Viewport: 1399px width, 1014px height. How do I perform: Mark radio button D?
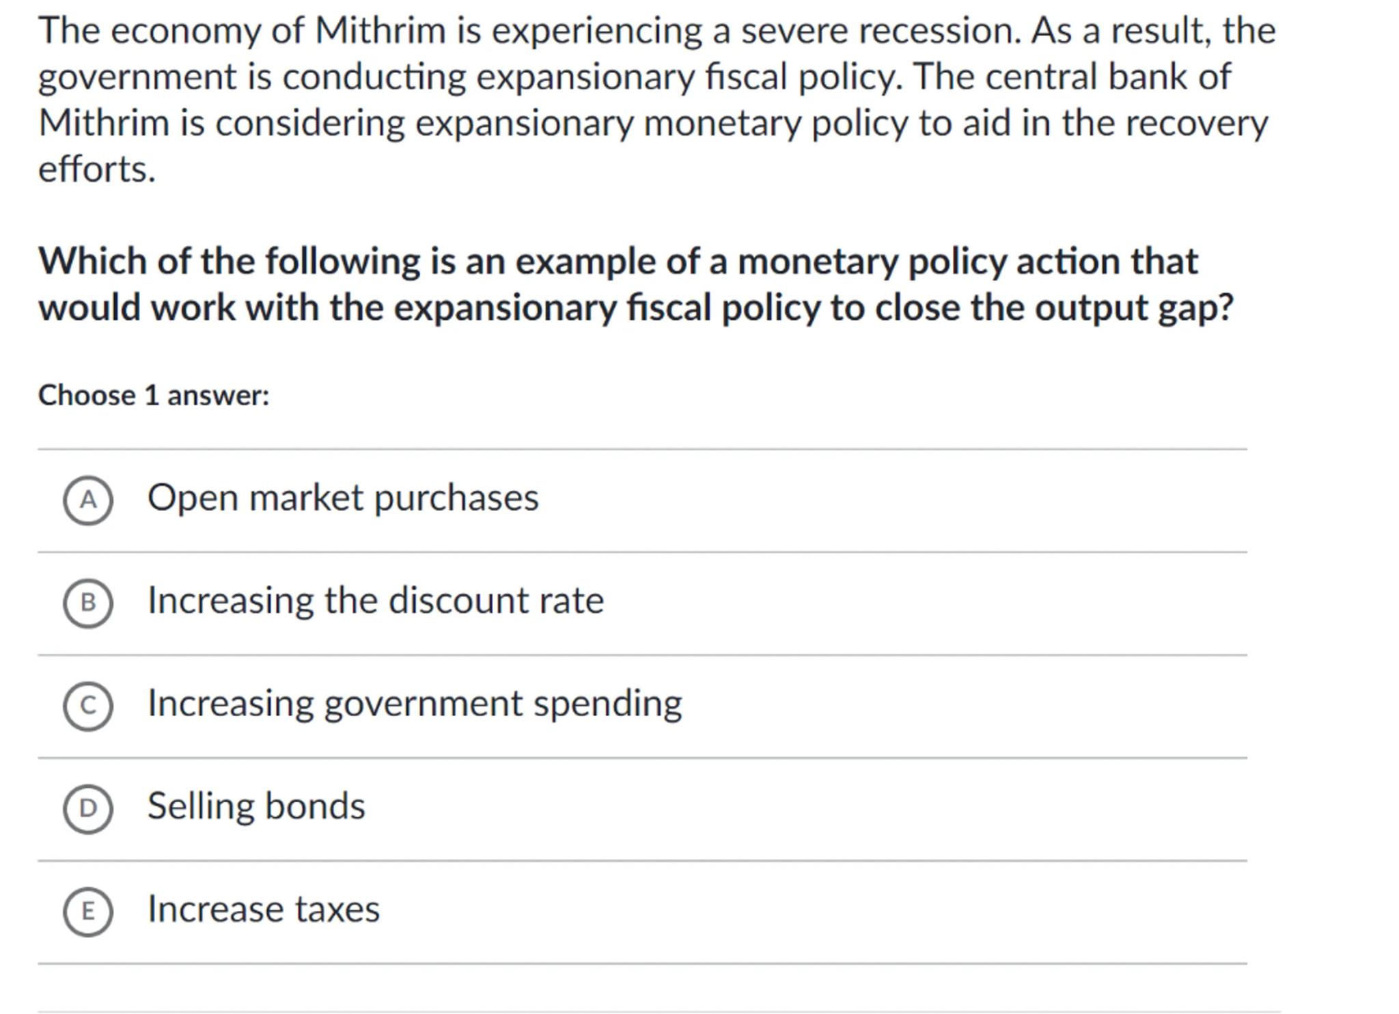(x=88, y=809)
